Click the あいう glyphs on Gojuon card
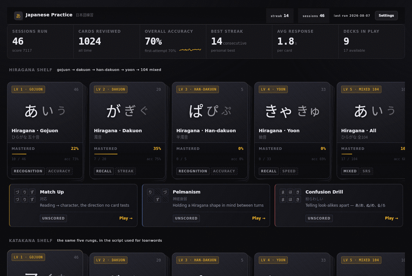Viewport: 412px width, 276px height. (x=45, y=111)
